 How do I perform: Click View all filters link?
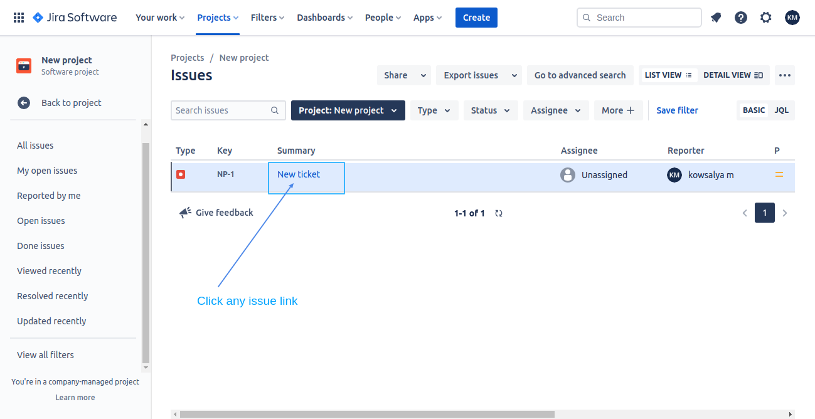tap(45, 355)
